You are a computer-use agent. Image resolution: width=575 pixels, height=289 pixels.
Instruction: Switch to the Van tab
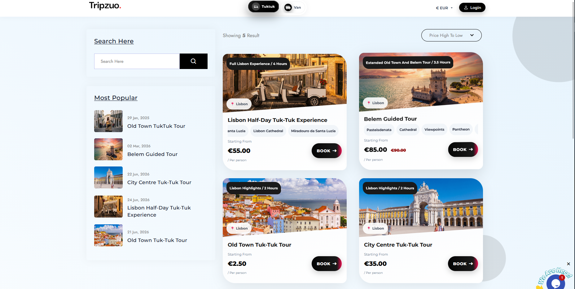coord(293,7)
